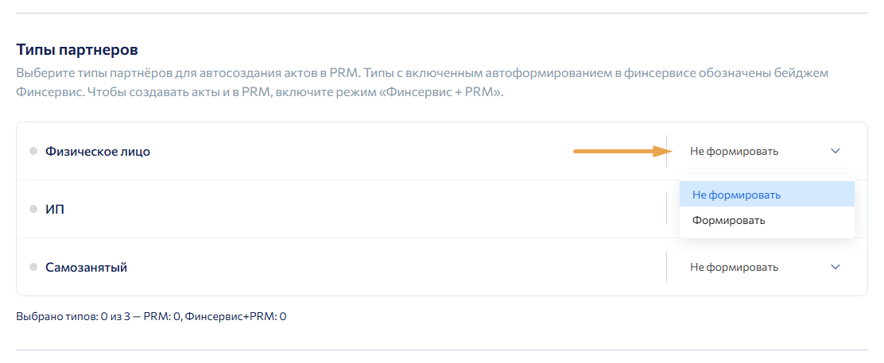Click the ИП partner type label

[x=55, y=209]
